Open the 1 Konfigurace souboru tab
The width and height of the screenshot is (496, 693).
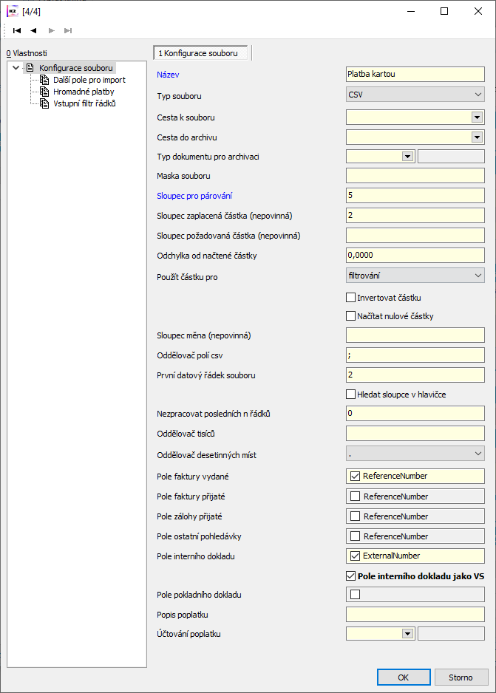point(200,53)
